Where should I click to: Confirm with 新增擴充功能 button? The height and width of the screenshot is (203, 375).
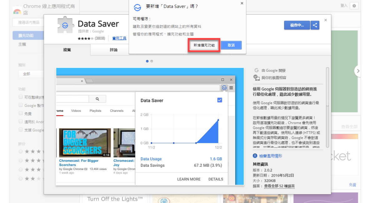click(x=204, y=45)
